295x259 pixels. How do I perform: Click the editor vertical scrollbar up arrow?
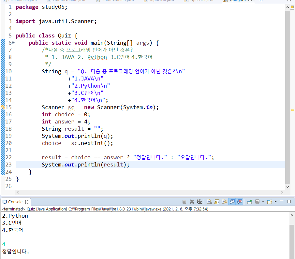coord(288,7)
